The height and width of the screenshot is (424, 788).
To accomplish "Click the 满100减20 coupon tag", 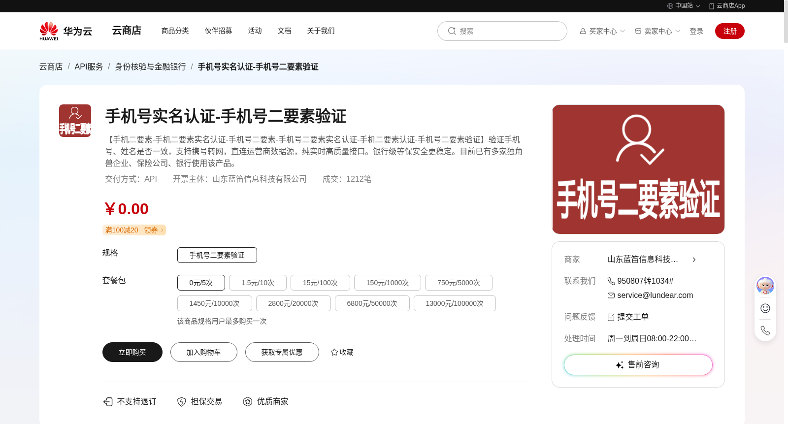I will [122, 230].
